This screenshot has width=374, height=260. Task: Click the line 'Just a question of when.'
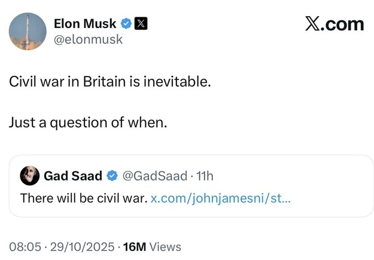point(89,123)
